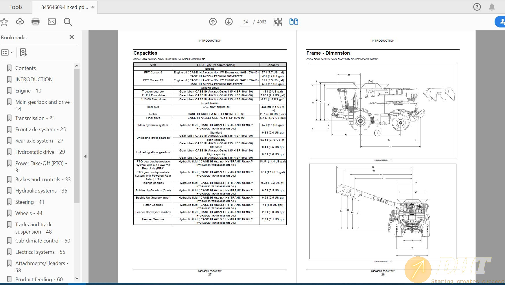Click the combine front-view dimension diagram
Screen dimensions: 505x285
tap(383, 211)
